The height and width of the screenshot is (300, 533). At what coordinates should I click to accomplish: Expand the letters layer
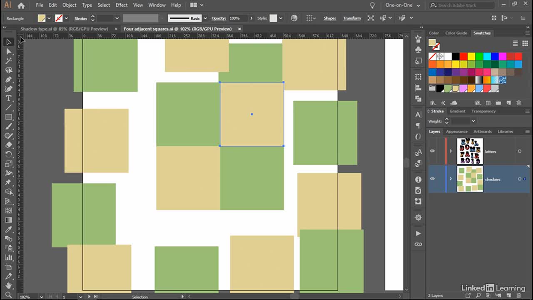click(x=451, y=151)
